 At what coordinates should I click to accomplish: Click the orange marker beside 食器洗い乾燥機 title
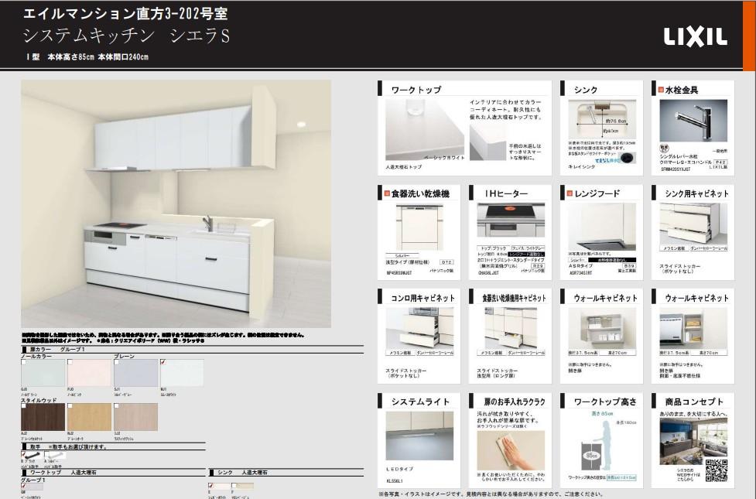click(x=385, y=193)
